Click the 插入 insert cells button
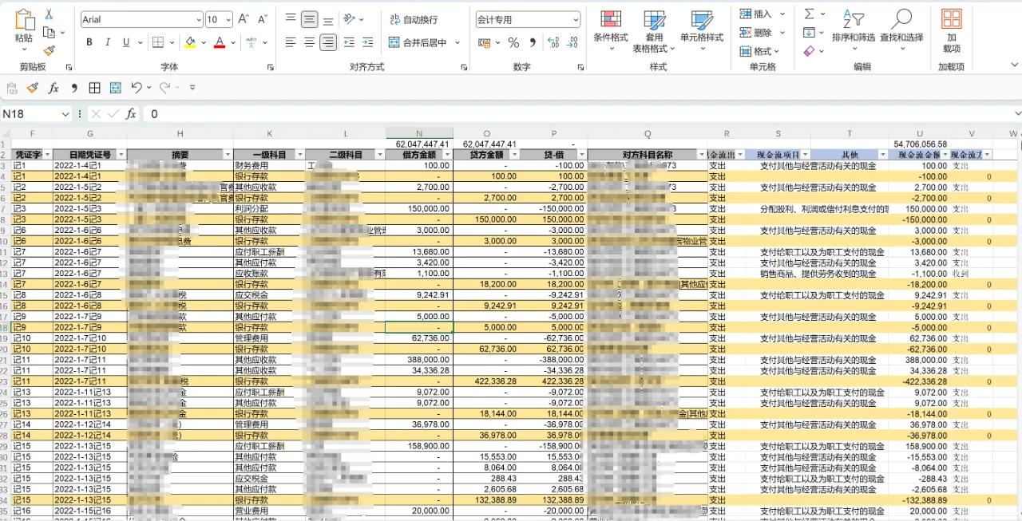 pyautogui.click(x=755, y=14)
